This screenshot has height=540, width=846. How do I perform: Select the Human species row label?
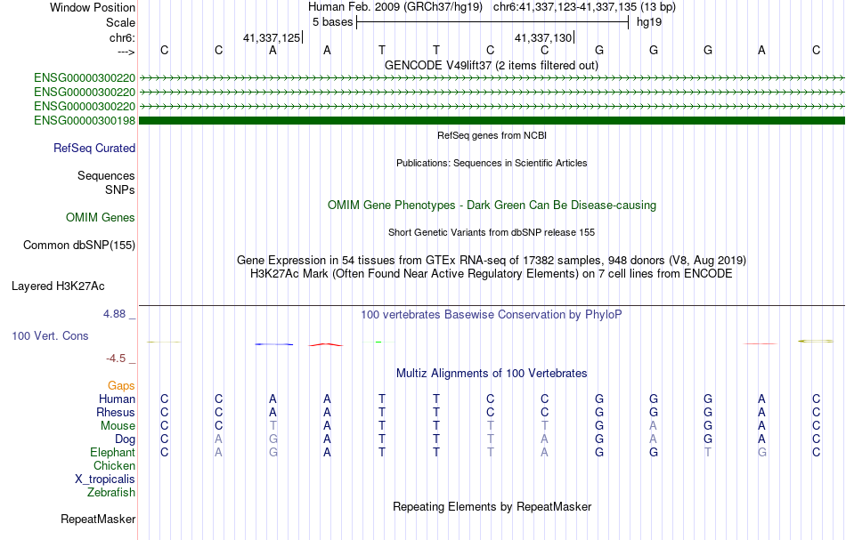[117, 399]
